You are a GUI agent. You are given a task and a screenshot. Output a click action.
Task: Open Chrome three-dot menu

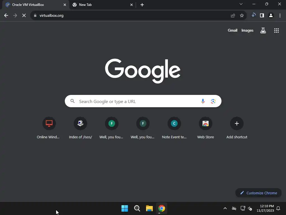(280, 16)
